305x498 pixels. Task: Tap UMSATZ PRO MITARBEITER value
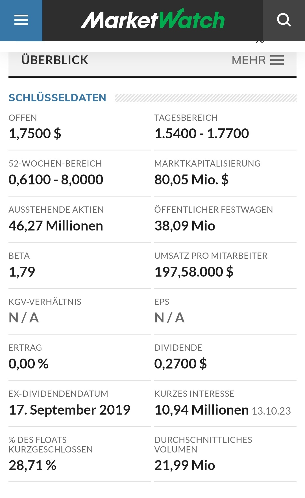point(194,272)
